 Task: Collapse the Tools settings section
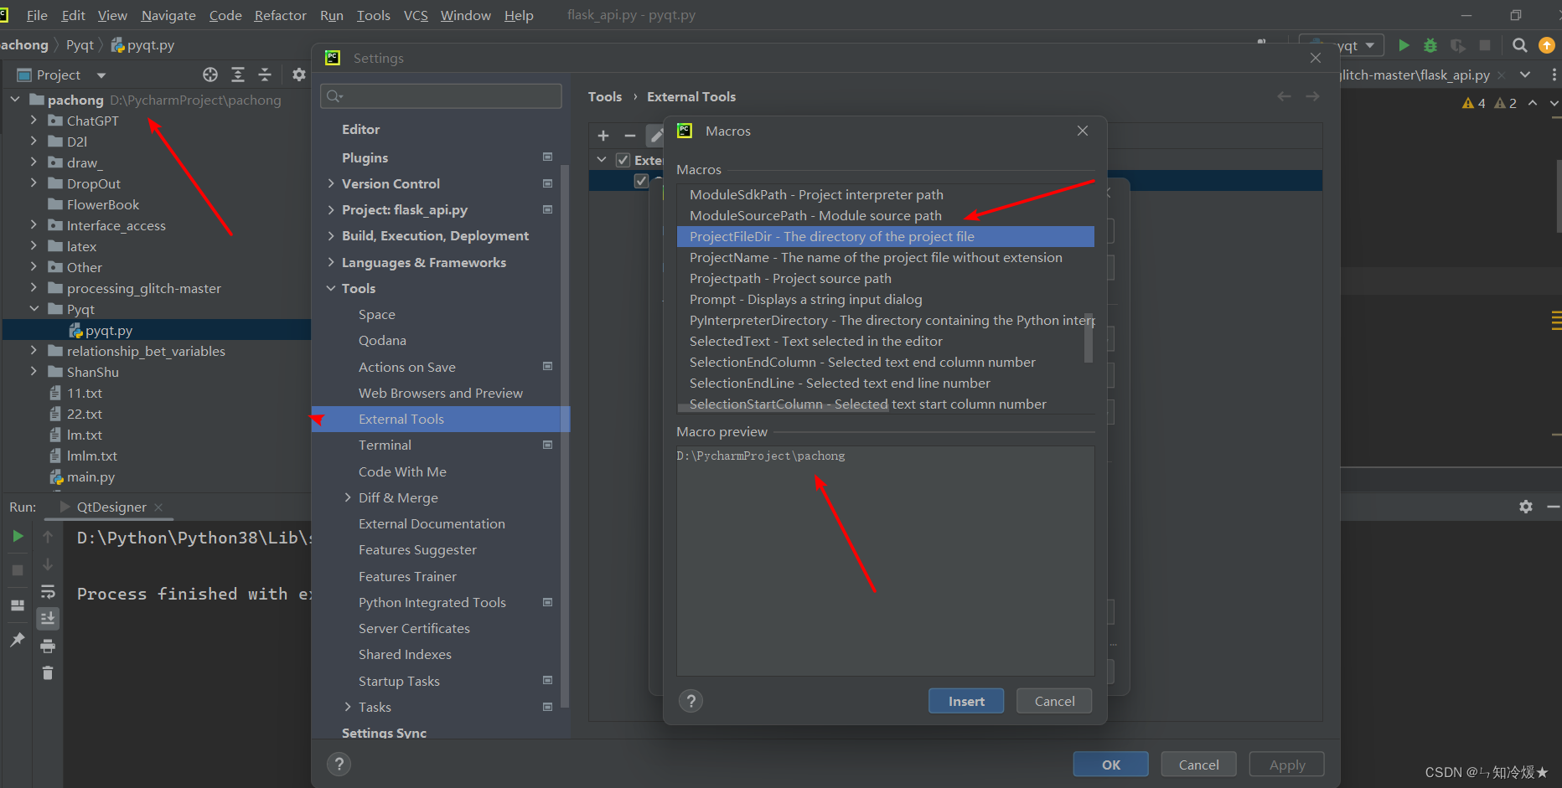pyautogui.click(x=331, y=289)
